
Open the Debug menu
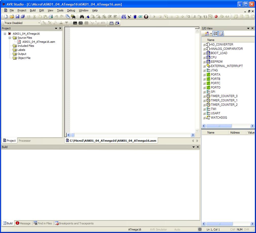pyautogui.click(x=71, y=10)
